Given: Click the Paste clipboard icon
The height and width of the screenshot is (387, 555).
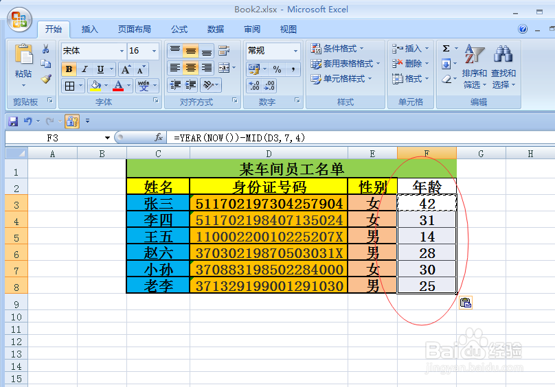Looking at the screenshot, I should pos(23,56).
